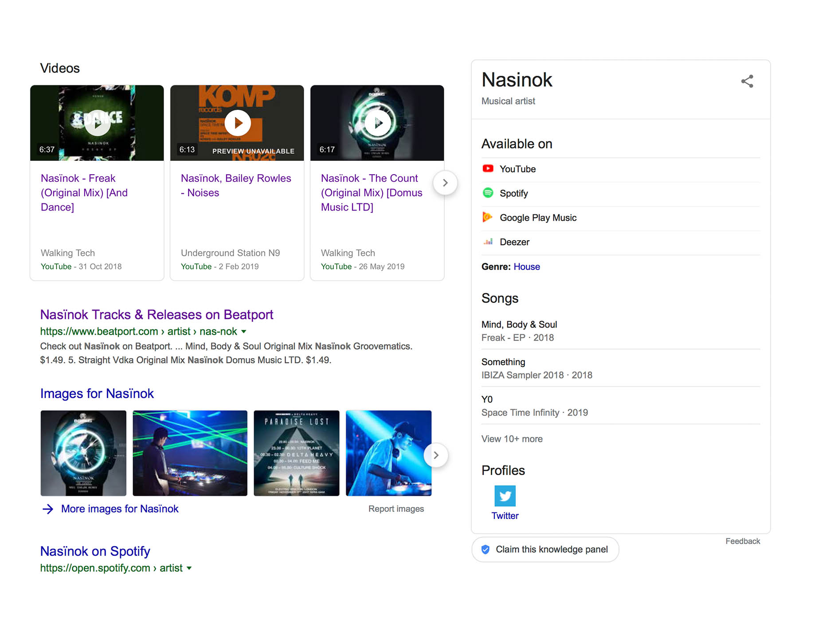Open Nasïnok on Spotify result

[x=95, y=551]
